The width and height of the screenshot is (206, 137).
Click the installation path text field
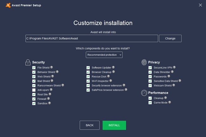(x=92, y=38)
